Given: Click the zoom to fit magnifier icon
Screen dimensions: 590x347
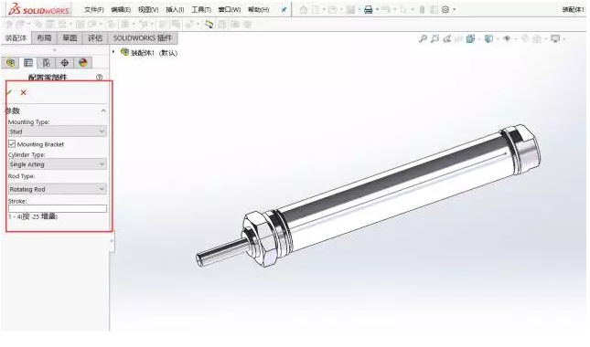Looking at the screenshot, I should (423, 38).
